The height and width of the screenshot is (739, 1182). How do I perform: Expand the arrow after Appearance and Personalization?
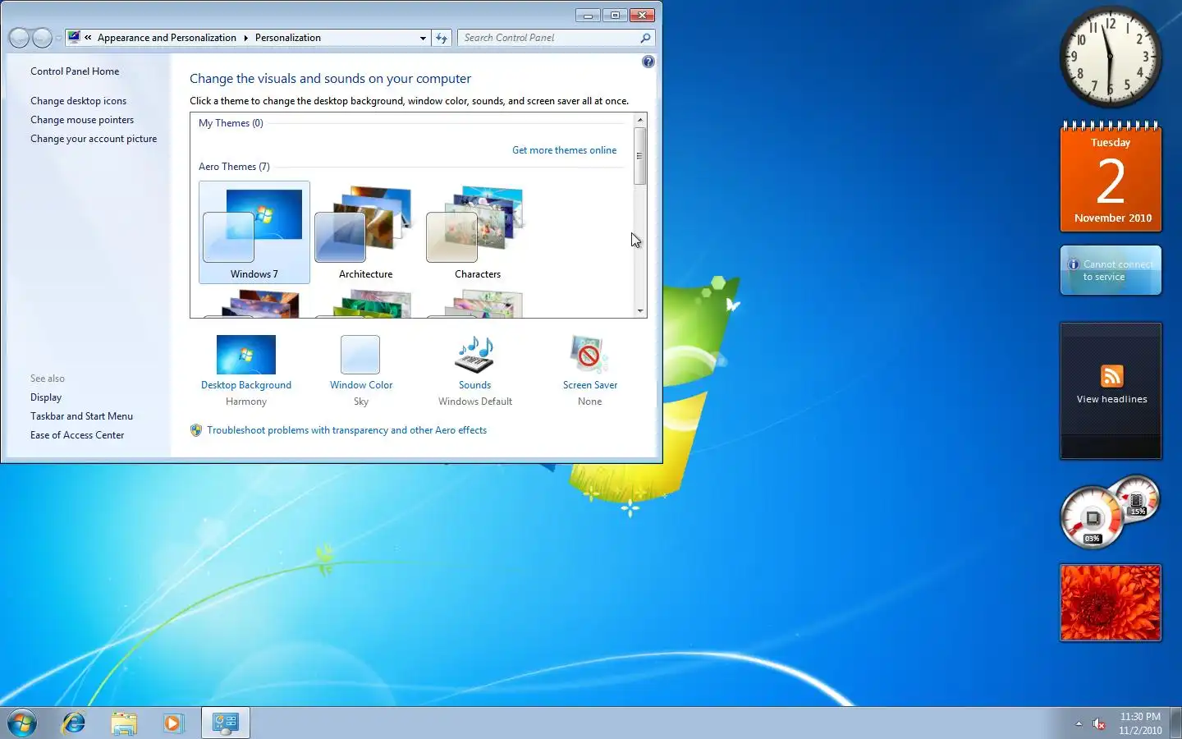coord(245,38)
